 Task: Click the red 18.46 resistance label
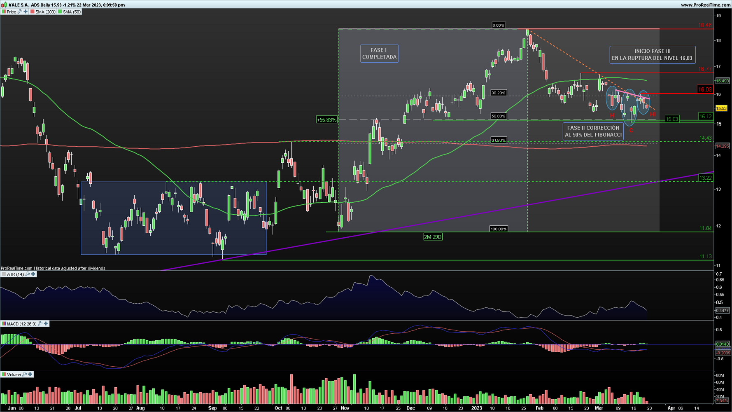point(705,25)
